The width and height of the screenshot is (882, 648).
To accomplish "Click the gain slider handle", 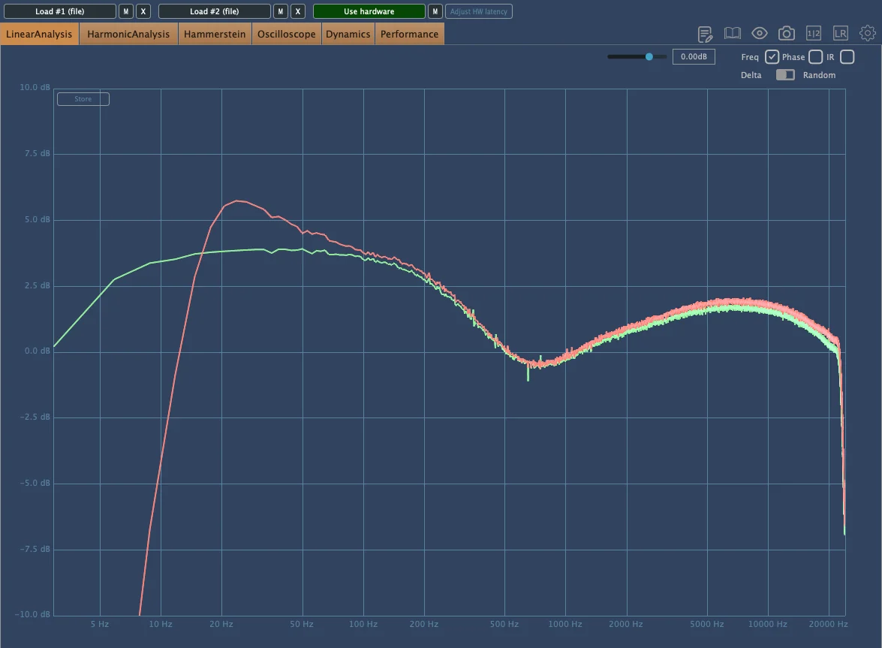I will [649, 56].
